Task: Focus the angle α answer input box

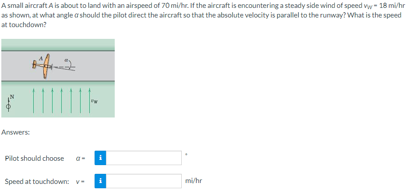Action: 144,158
